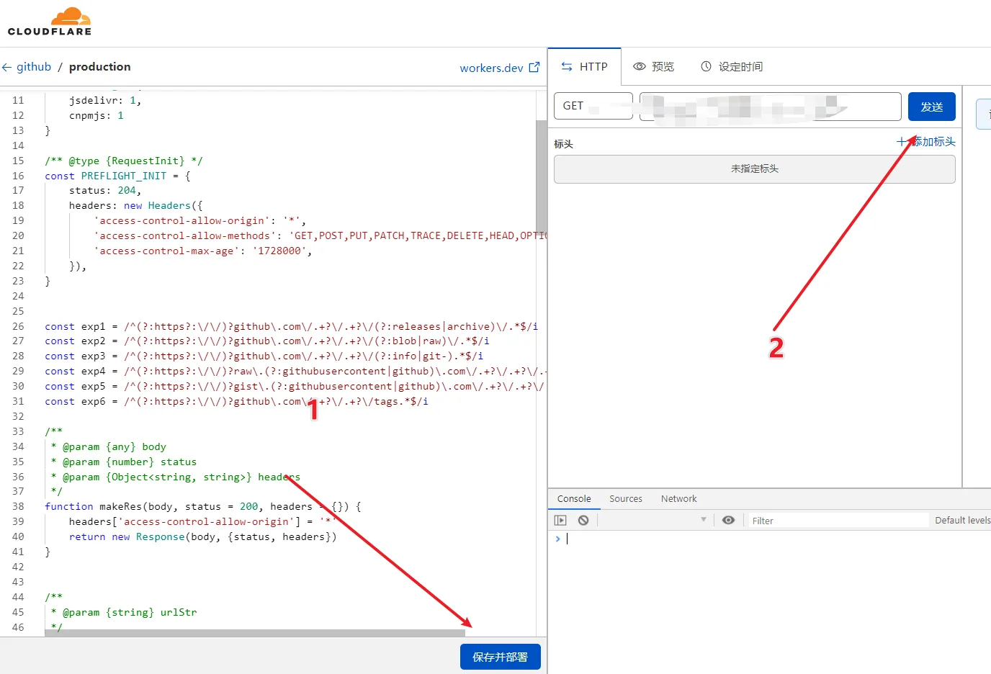The height and width of the screenshot is (674, 991).
Task: Click the 未指定标头 headers box
Action: (755, 168)
